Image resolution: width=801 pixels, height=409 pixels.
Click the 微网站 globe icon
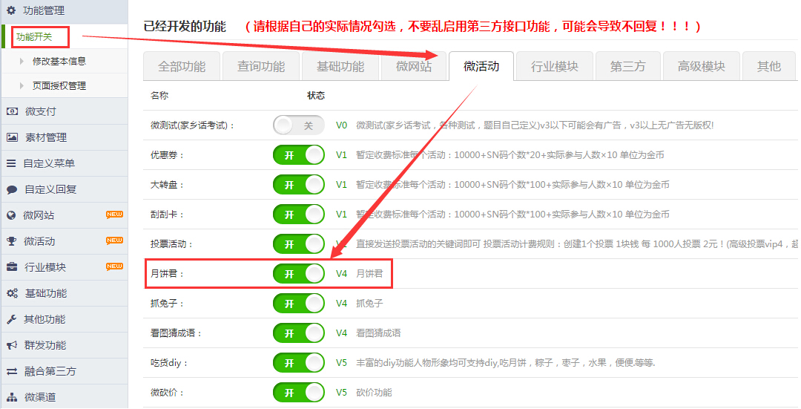[x=12, y=215]
